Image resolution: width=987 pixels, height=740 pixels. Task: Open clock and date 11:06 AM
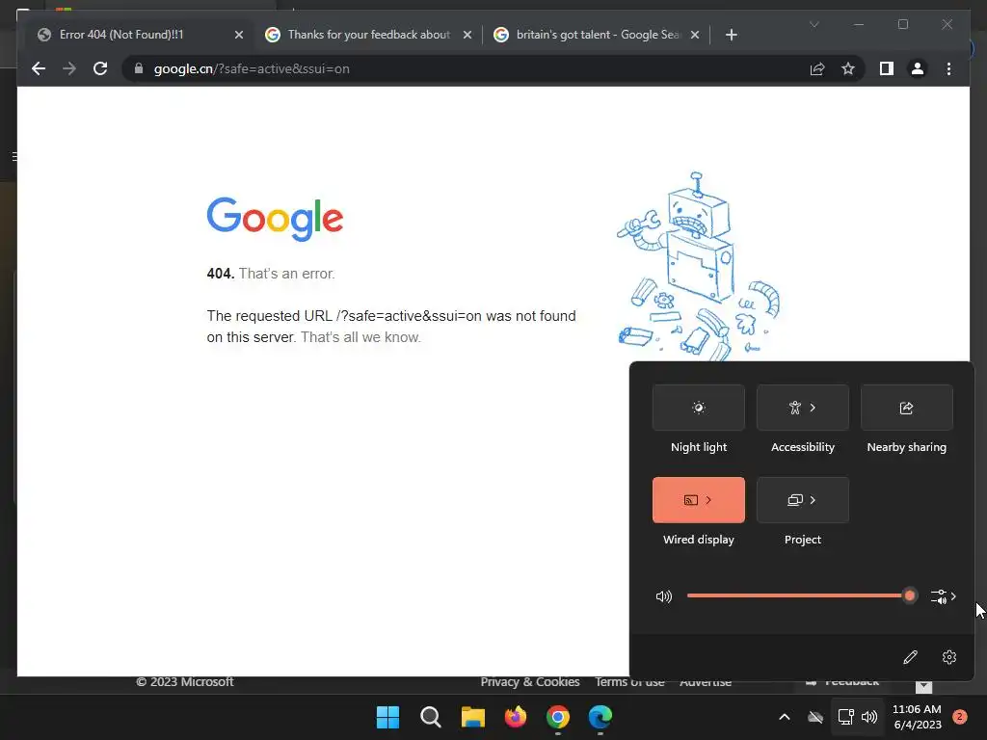pos(918,717)
